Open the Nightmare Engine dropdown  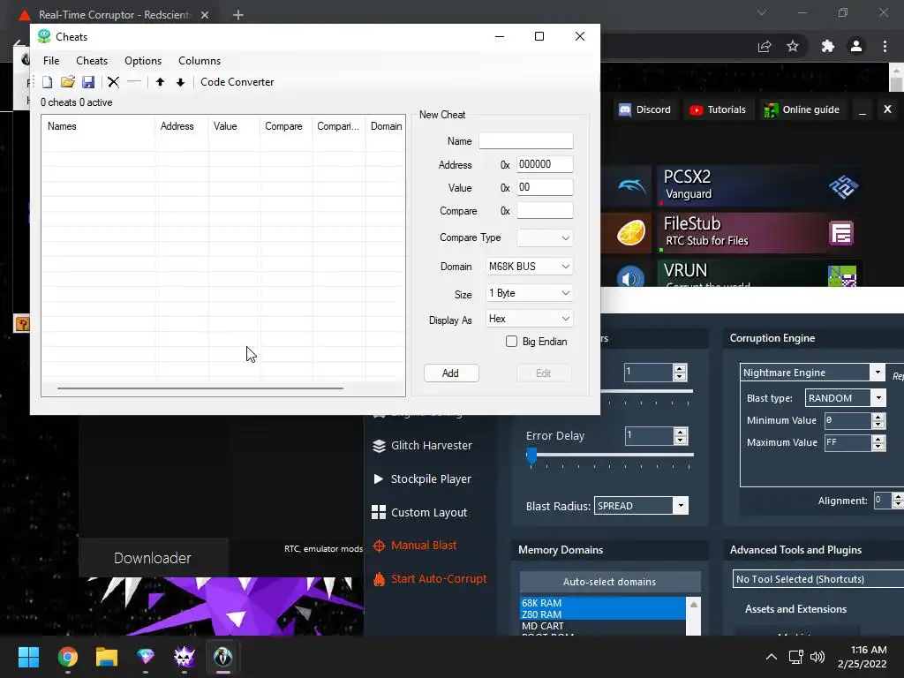point(812,373)
